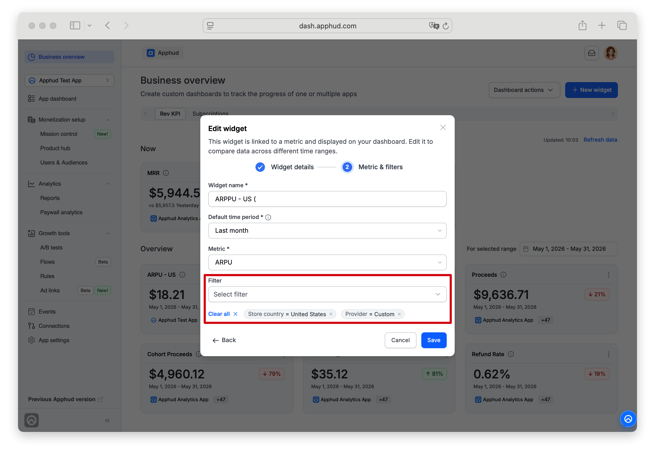Open the Dashboard actions dropdown
This screenshot has height=456, width=655.
(524, 90)
